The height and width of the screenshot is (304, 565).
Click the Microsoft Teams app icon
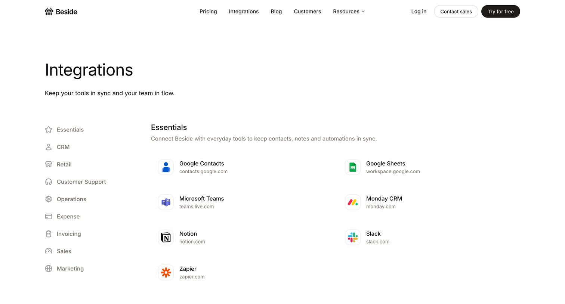point(166,202)
